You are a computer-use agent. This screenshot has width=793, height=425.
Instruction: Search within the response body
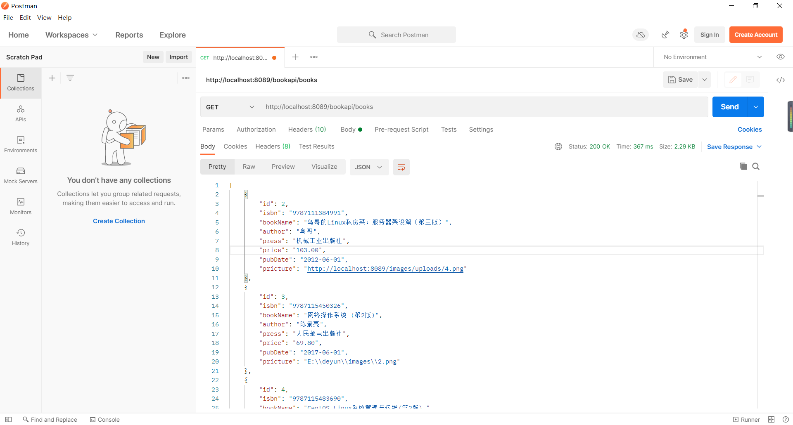[x=756, y=166]
